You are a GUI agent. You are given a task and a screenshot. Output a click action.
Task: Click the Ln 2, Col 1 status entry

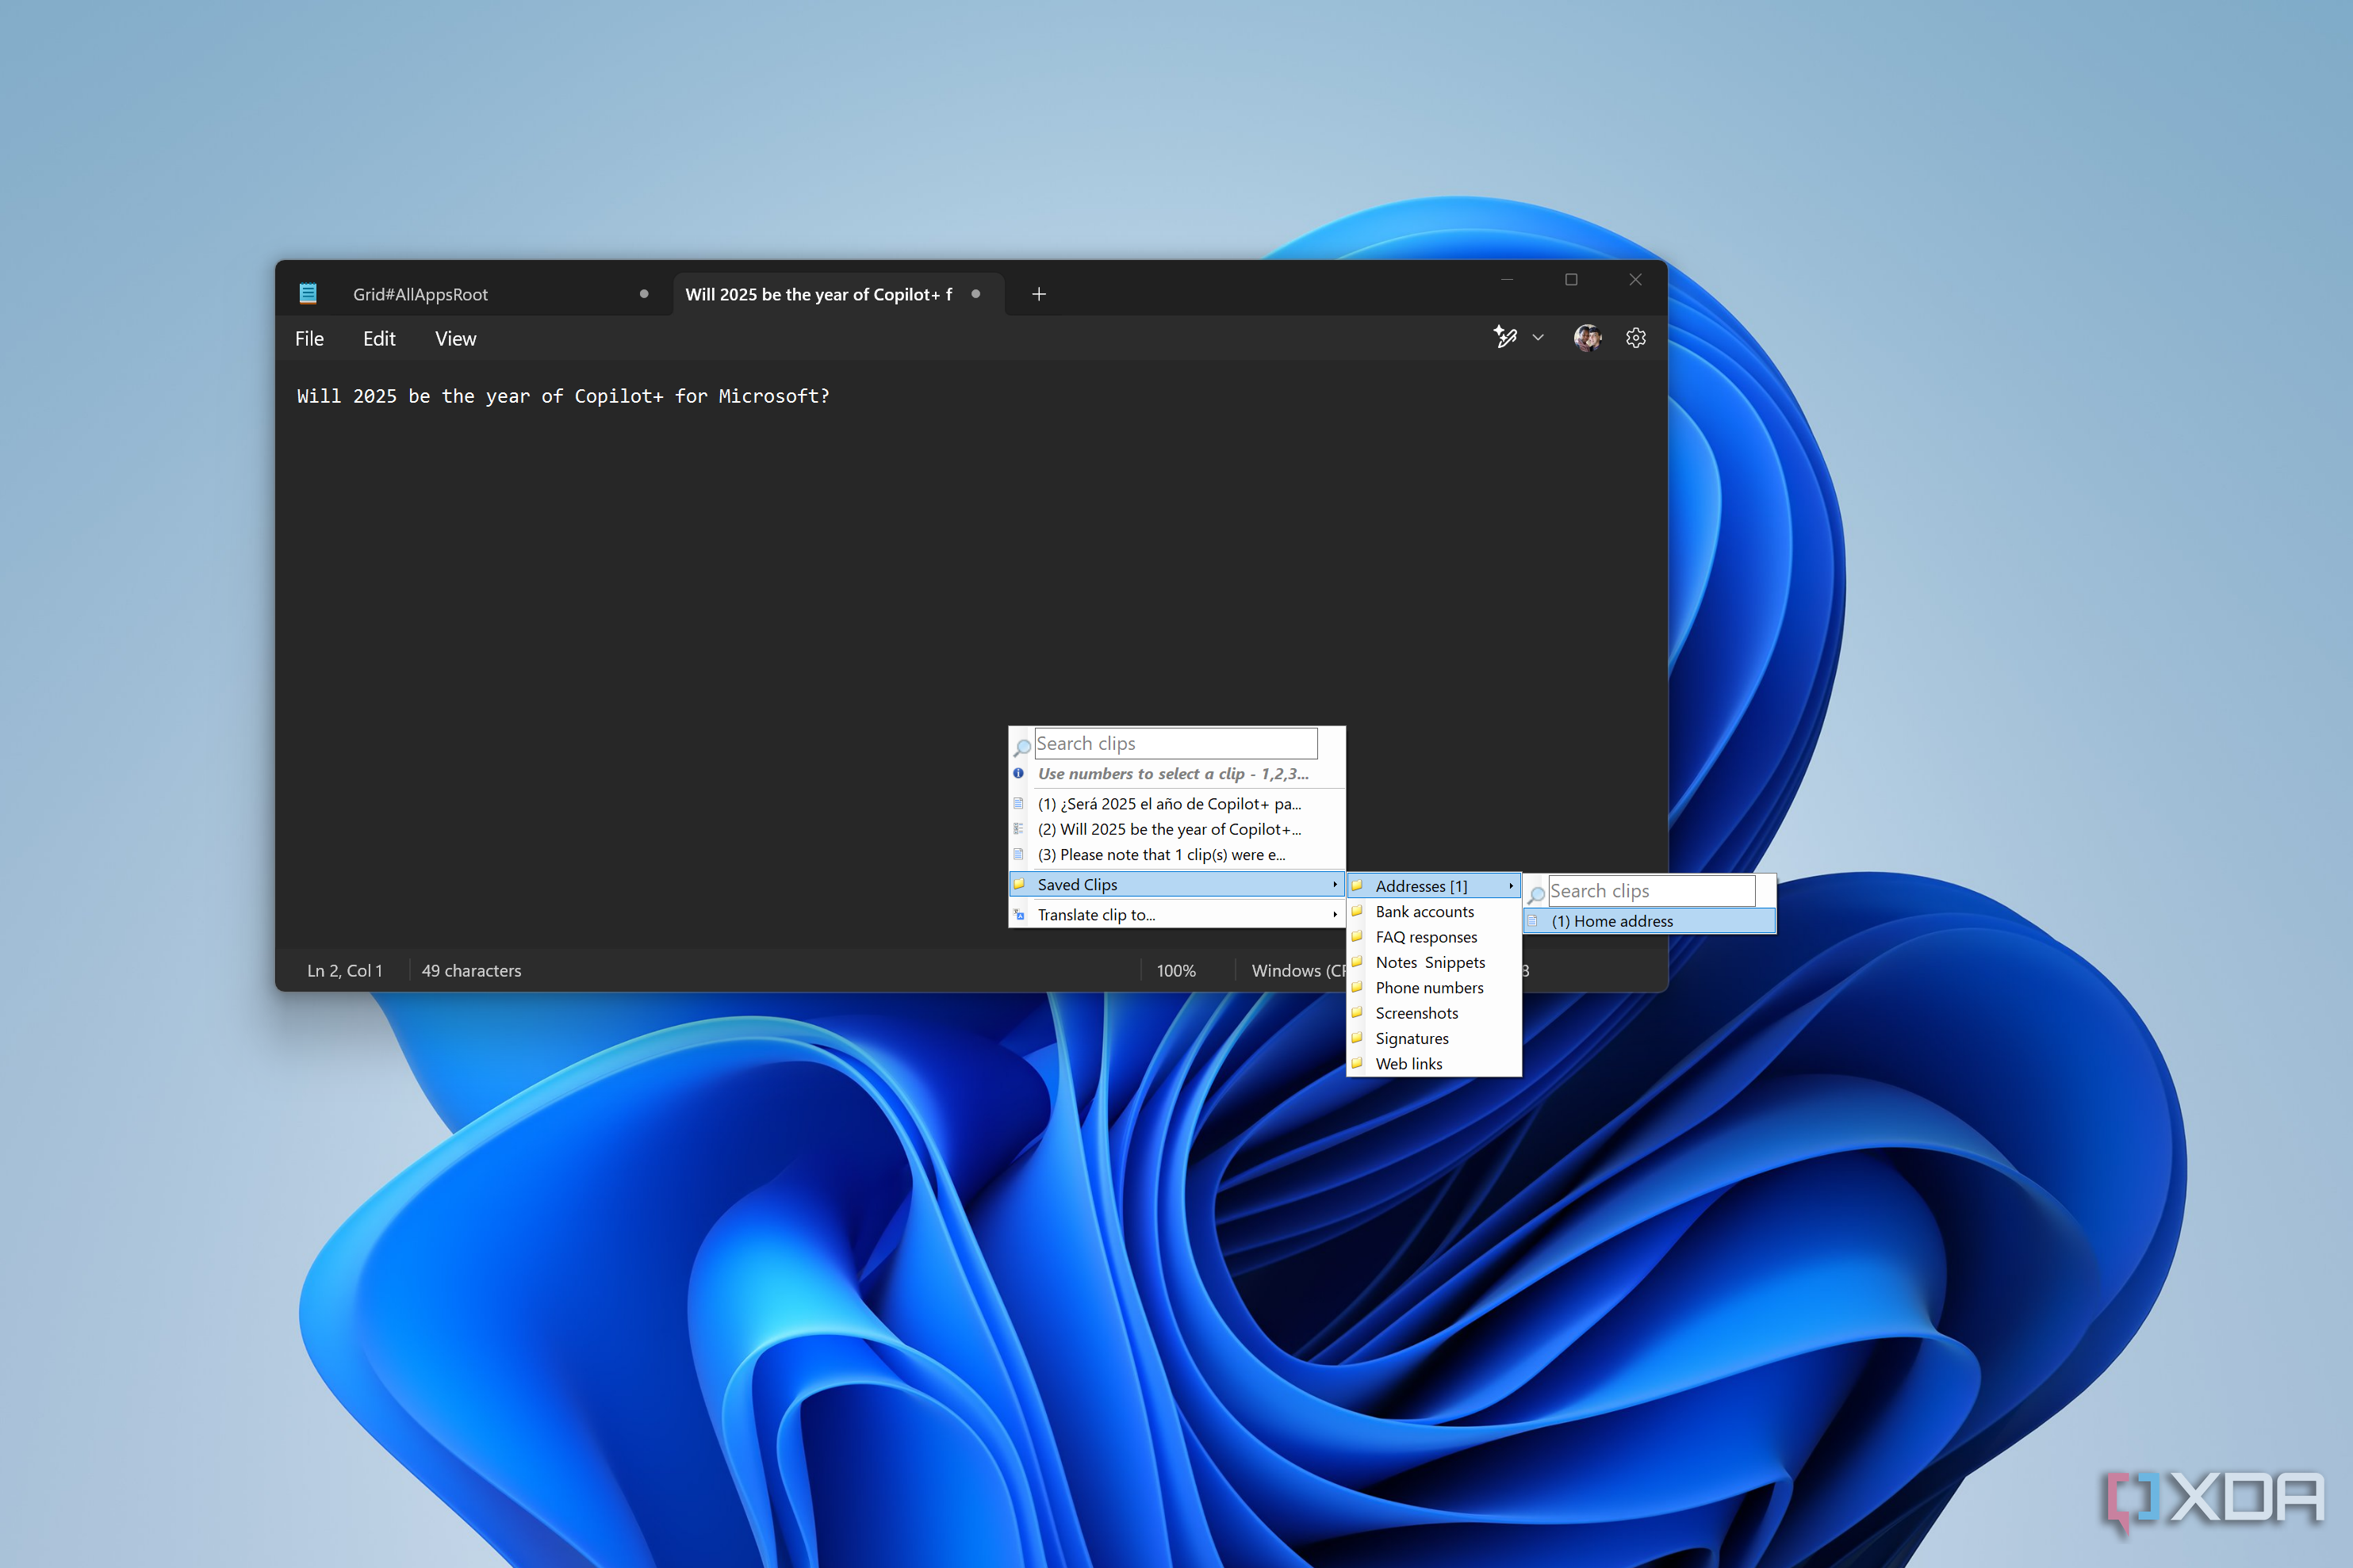point(344,971)
